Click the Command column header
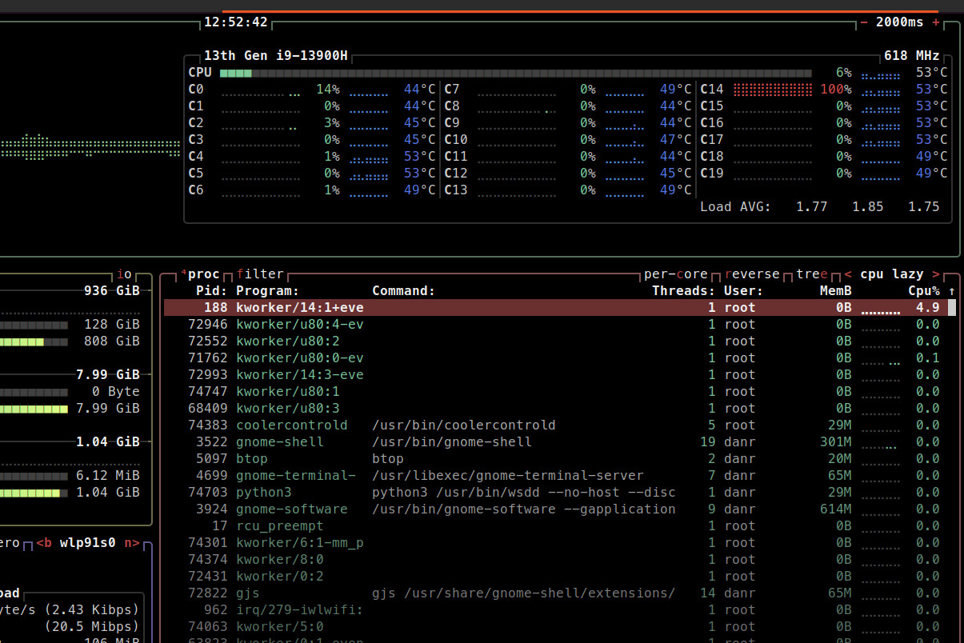Image resolution: width=964 pixels, height=643 pixels. tap(403, 290)
